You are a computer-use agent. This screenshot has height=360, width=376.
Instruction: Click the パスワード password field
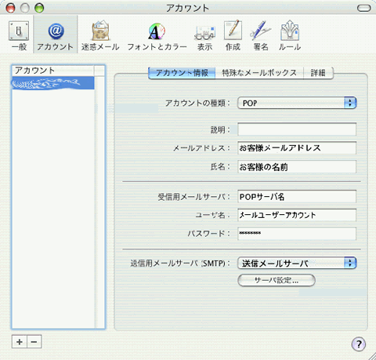click(297, 234)
